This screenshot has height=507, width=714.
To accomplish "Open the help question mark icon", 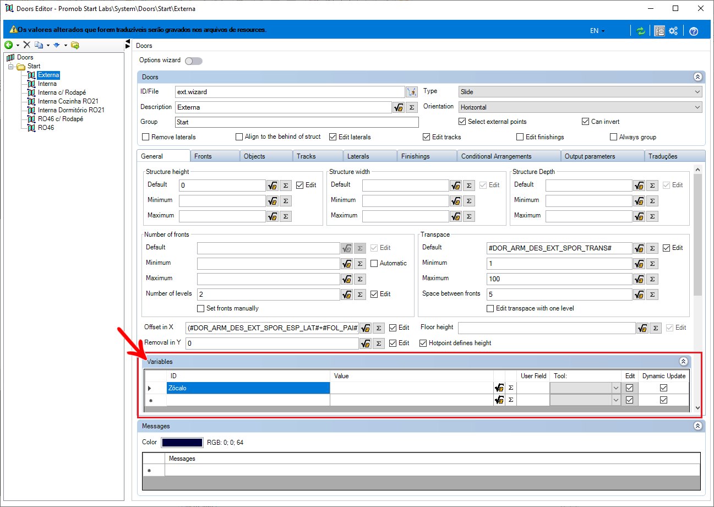I will [694, 31].
